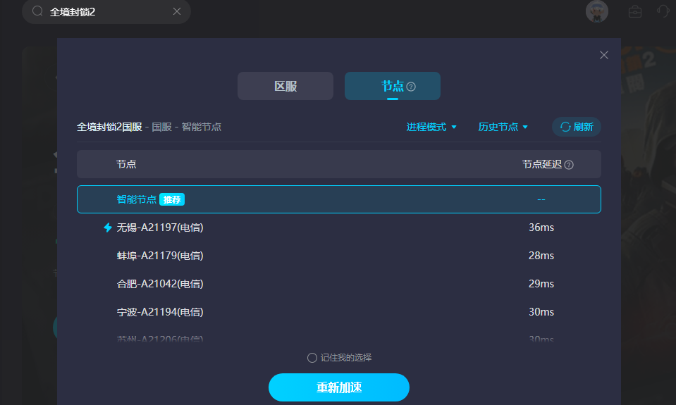Click the 节点延迟 column header
676x405 pixels.
pos(542,164)
